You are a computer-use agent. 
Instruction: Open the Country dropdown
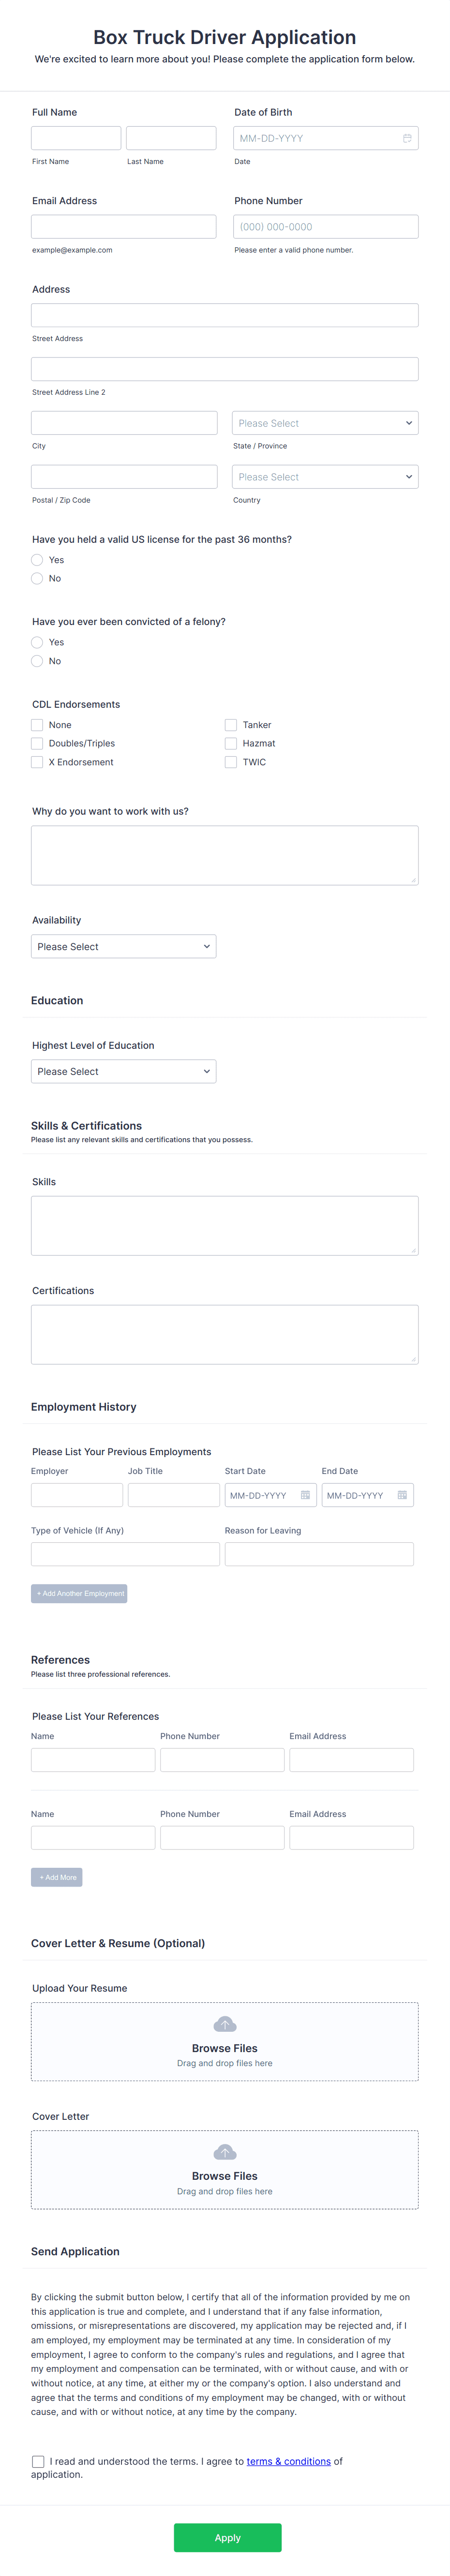[325, 477]
